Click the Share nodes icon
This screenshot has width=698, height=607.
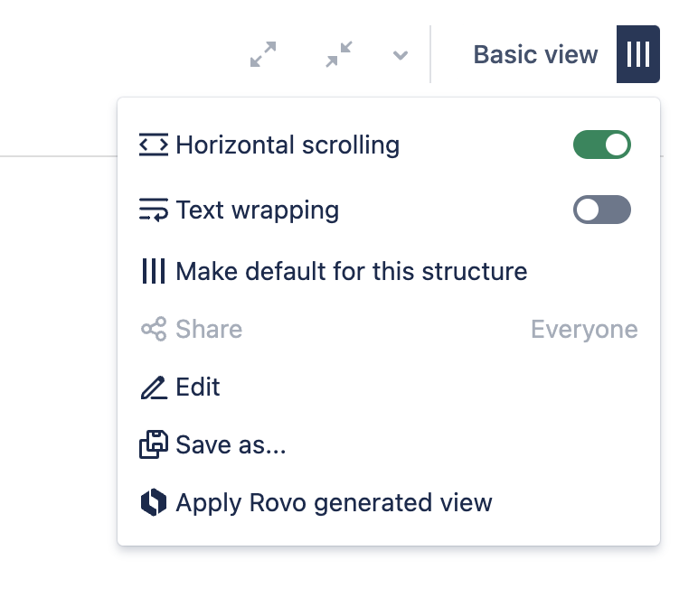point(154,329)
